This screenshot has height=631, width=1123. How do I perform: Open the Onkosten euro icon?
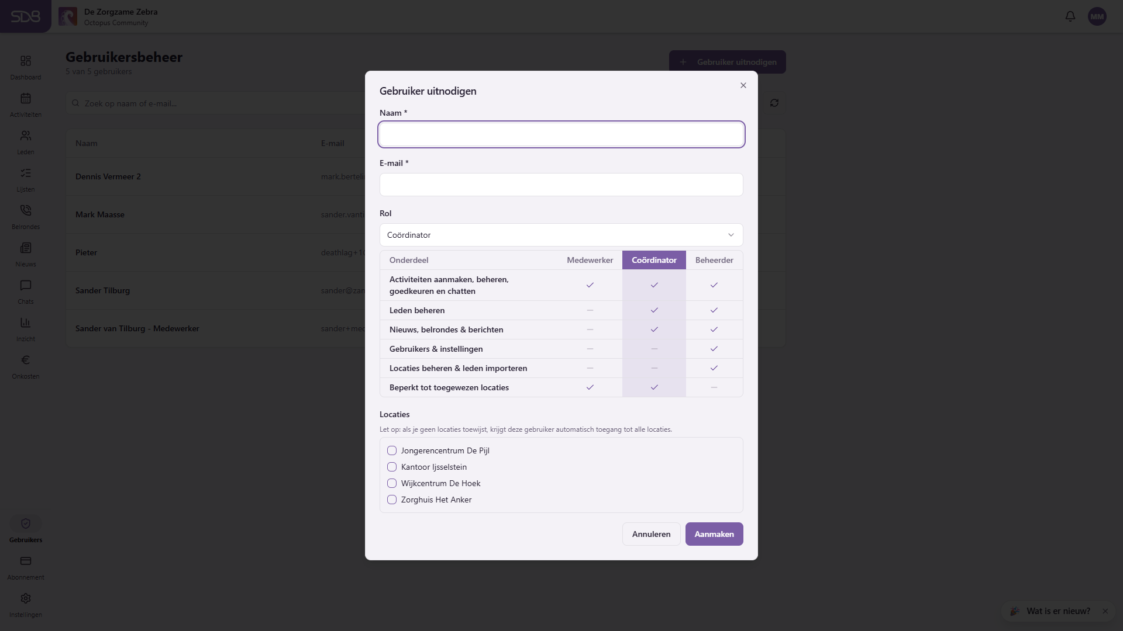26,360
